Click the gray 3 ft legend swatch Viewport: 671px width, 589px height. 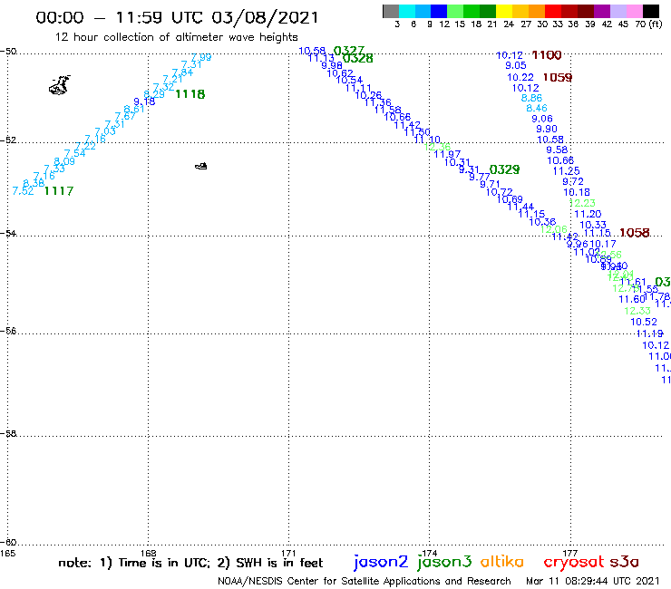(x=391, y=11)
